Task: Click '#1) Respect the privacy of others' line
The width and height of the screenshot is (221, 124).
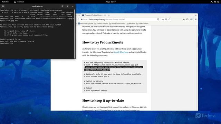Action: pos(19,31)
